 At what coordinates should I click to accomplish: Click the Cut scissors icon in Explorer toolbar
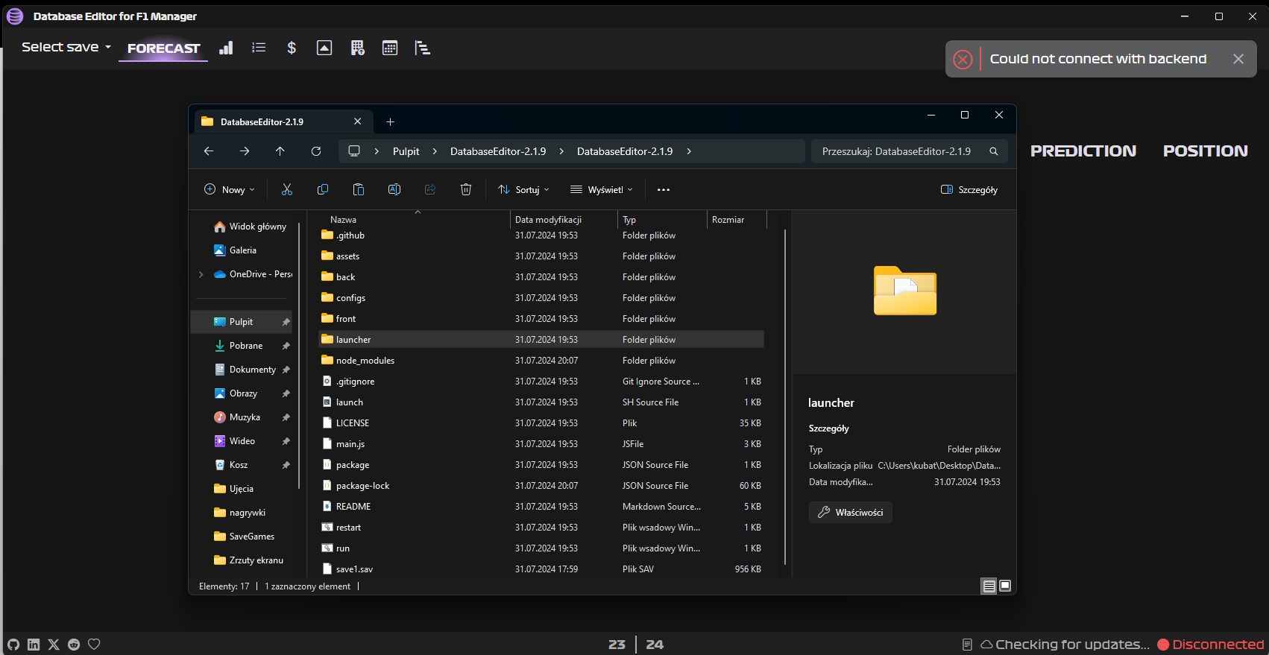(x=287, y=189)
